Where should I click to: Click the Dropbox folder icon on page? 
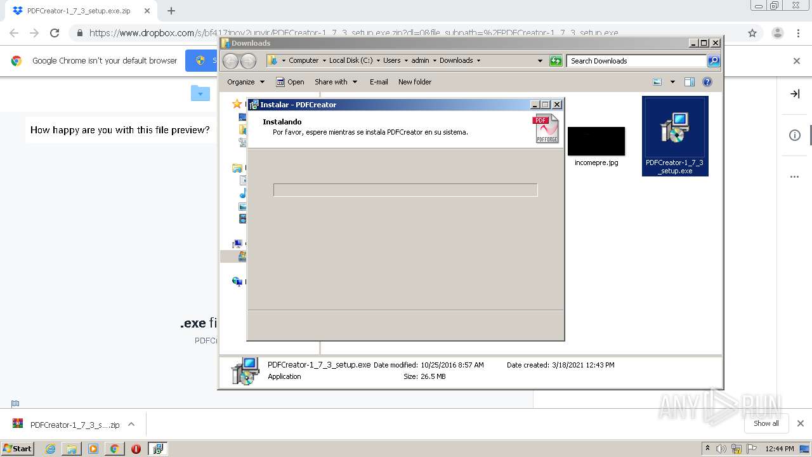pyautogui.click(x=200, y=93)
